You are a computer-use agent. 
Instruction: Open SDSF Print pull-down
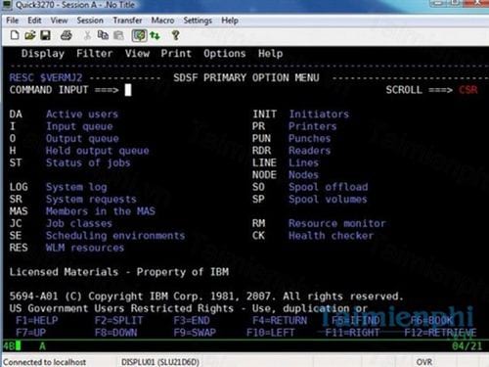[176, 53]
